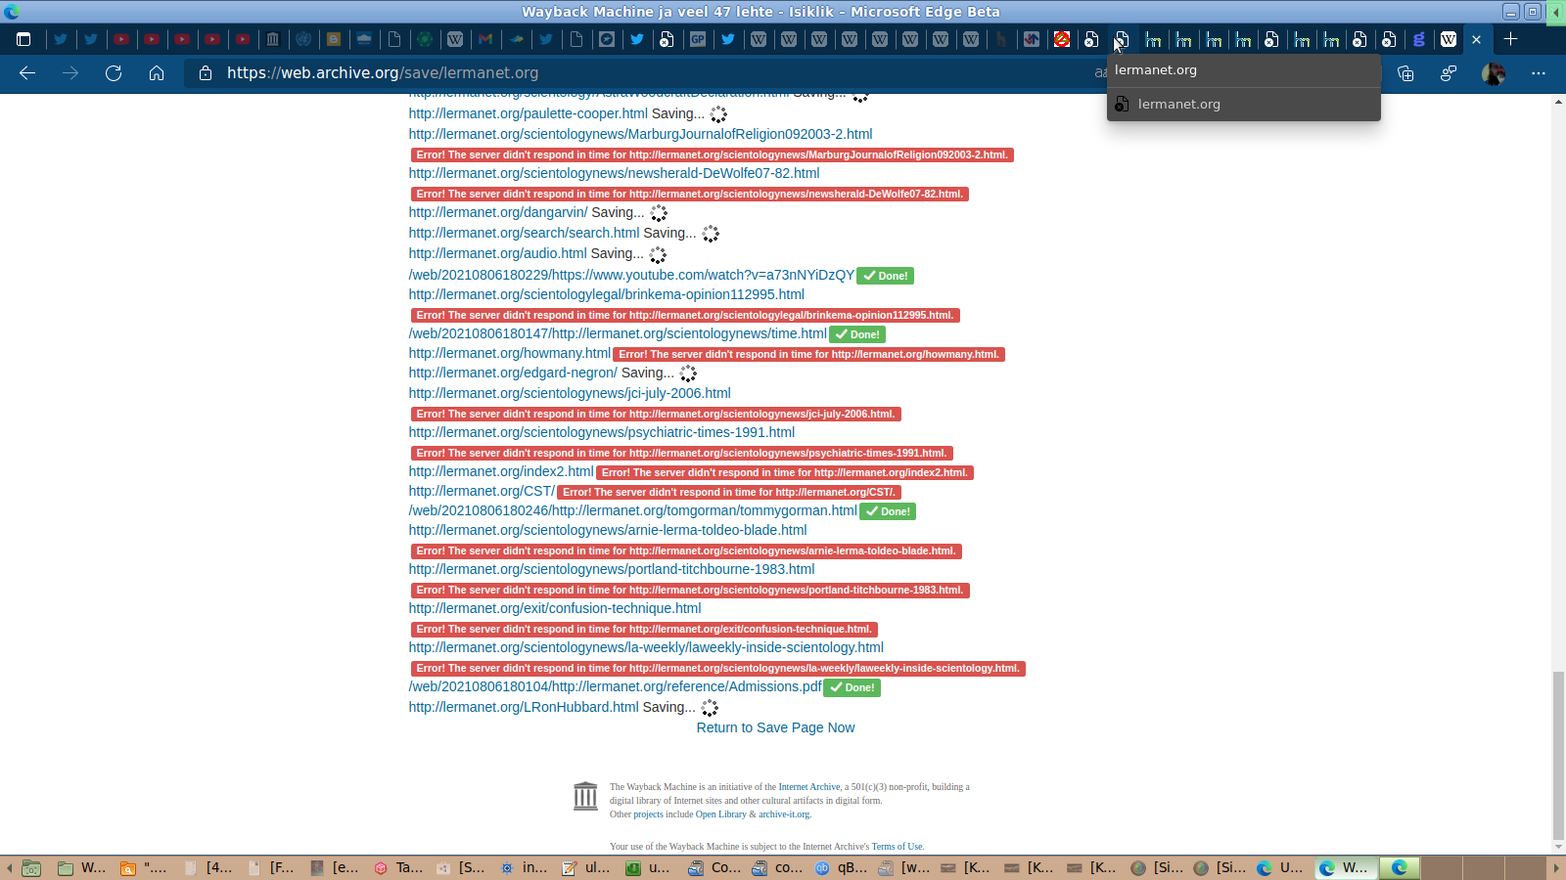This screenshot has height=880, width=1566.
Task: Open the MarburgJournalofReligion092003-2.html link
Action: 640,134
